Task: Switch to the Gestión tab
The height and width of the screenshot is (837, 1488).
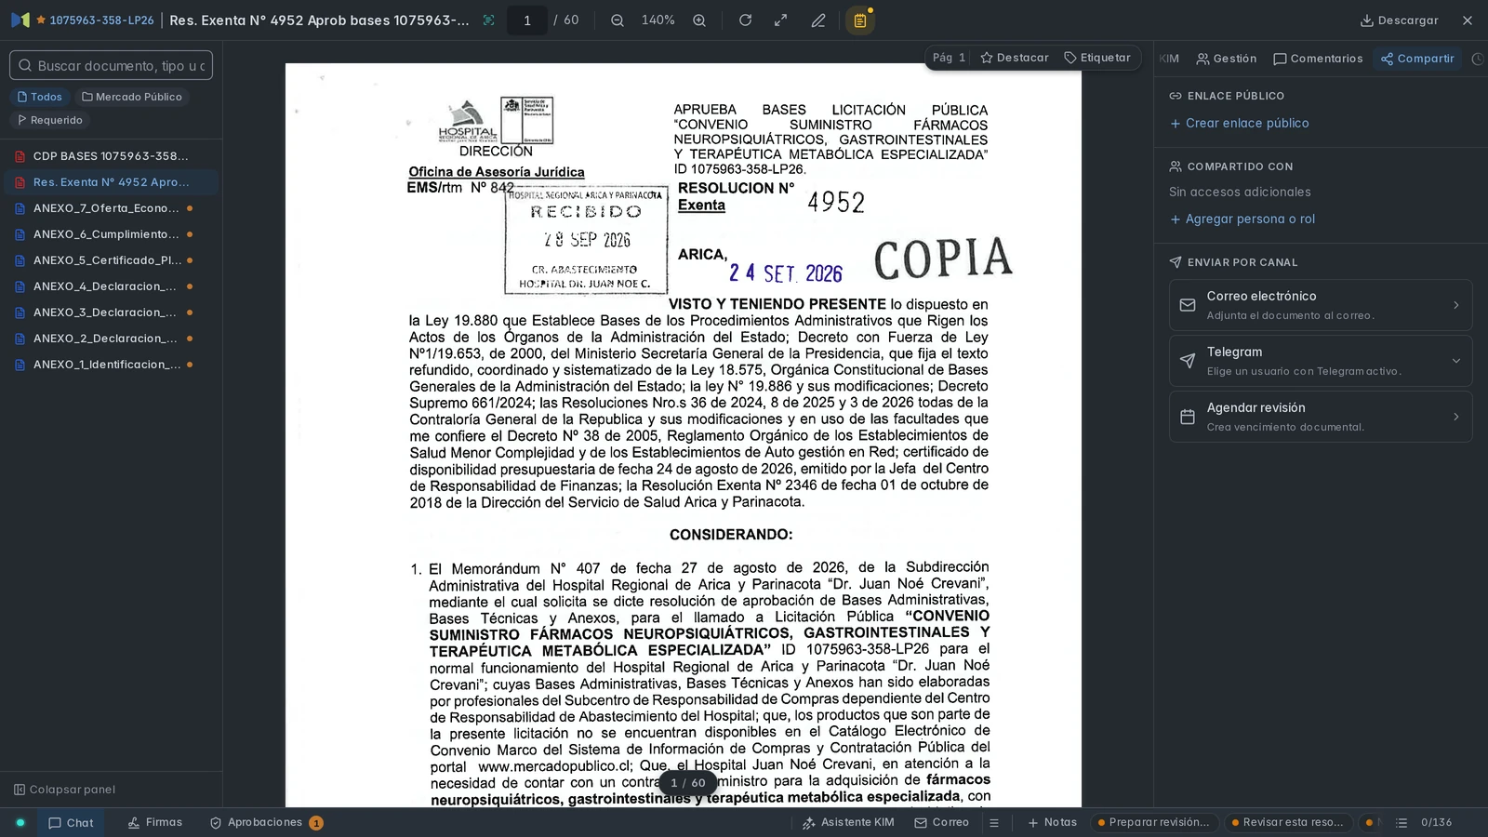Action: click(x=1226, y=59)
